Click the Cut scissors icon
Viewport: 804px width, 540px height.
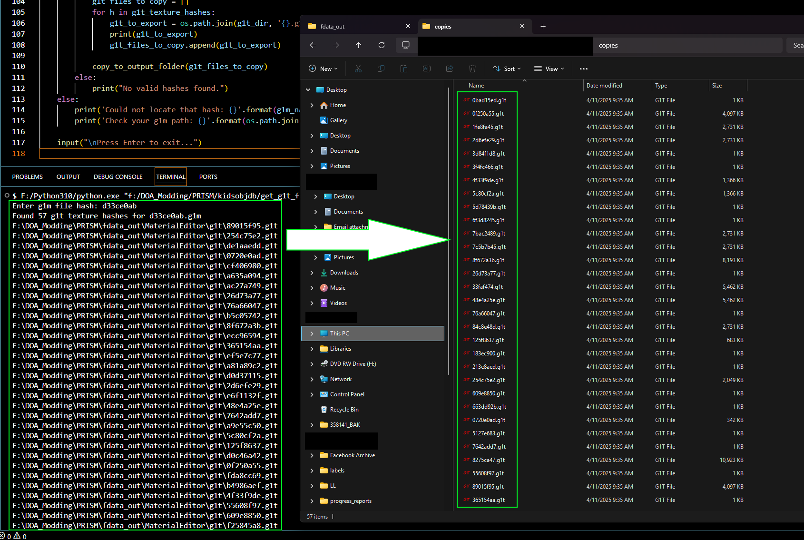pos(358,69)
